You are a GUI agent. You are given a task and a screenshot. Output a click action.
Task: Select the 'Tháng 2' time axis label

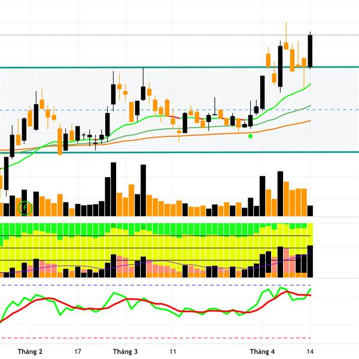(30, 351)
